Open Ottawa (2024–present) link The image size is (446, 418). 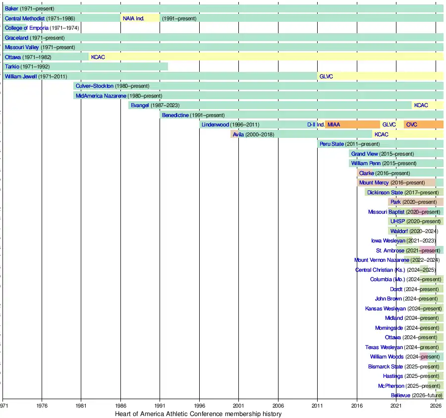(393, 338)
